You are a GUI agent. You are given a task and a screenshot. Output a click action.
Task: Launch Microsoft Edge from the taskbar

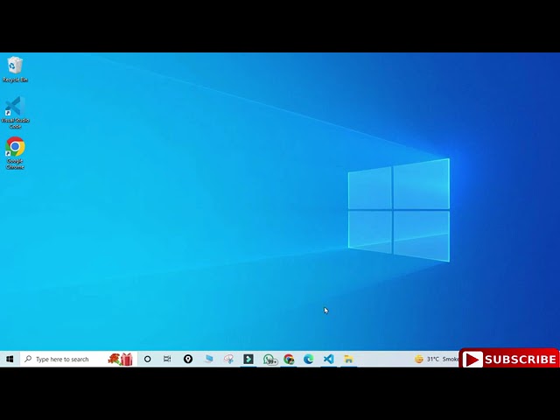pyautogui.click(x=309, y=359)
